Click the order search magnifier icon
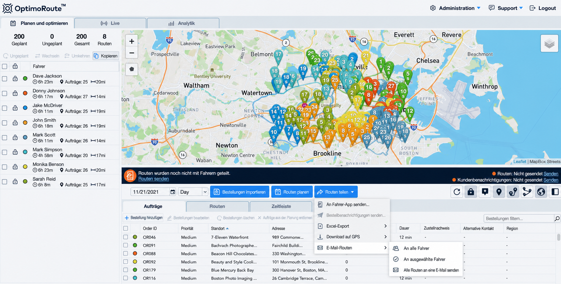This screenshot has width=561, height=284. pyautogui.click(x=557, y=219)
